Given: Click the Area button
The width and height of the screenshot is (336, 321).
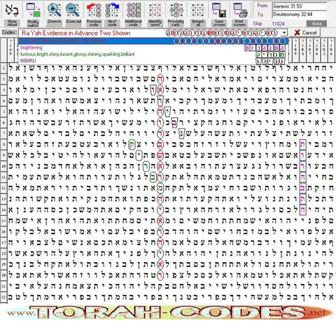Looking at the screenshot, I should [x=316, y=24].
